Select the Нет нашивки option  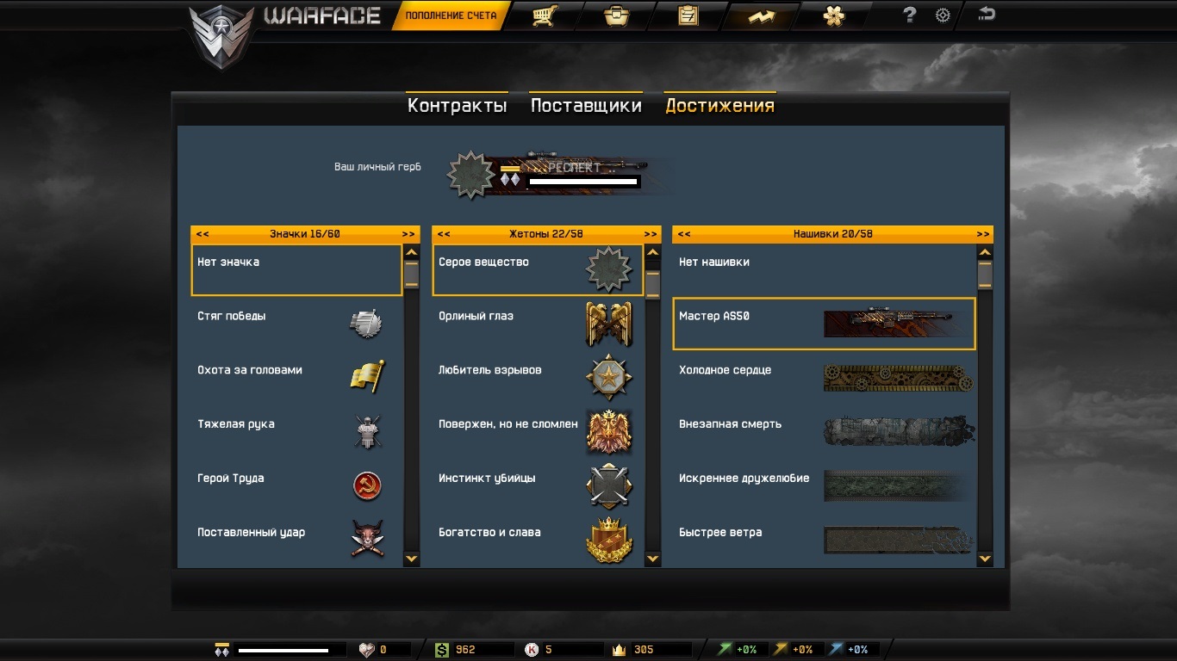click(x=824, y=269)
